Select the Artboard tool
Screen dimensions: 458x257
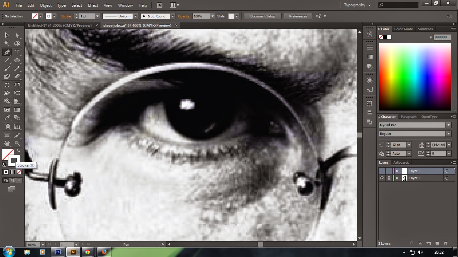tap(7, 135)
